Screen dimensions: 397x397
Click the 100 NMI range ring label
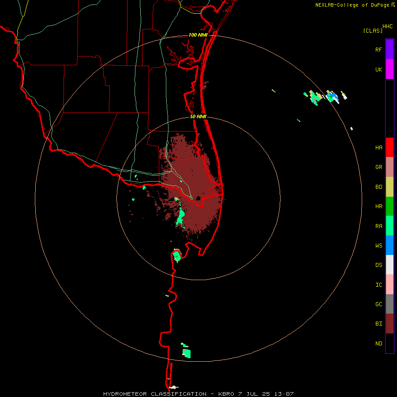198,35
